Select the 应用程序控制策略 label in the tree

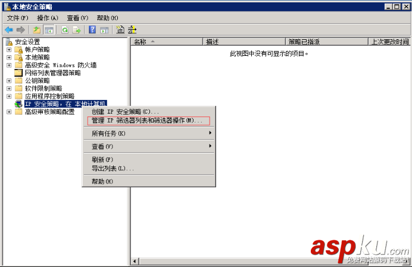click(x=49, y=96)
